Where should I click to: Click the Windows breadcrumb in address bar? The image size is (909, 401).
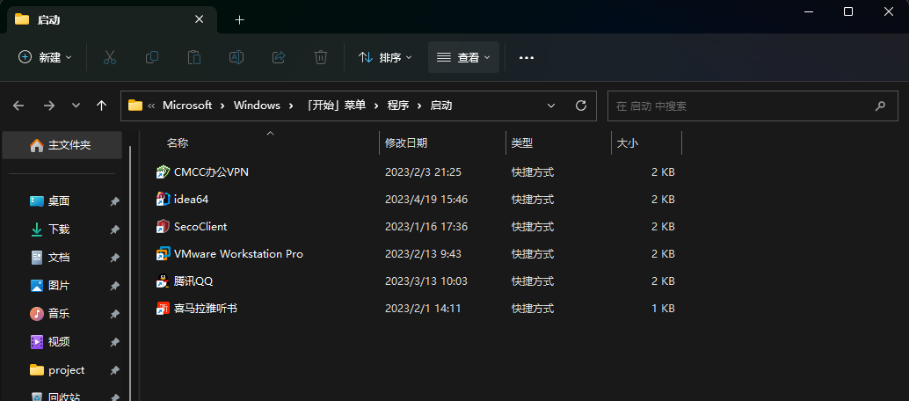[x=255, y=106]
